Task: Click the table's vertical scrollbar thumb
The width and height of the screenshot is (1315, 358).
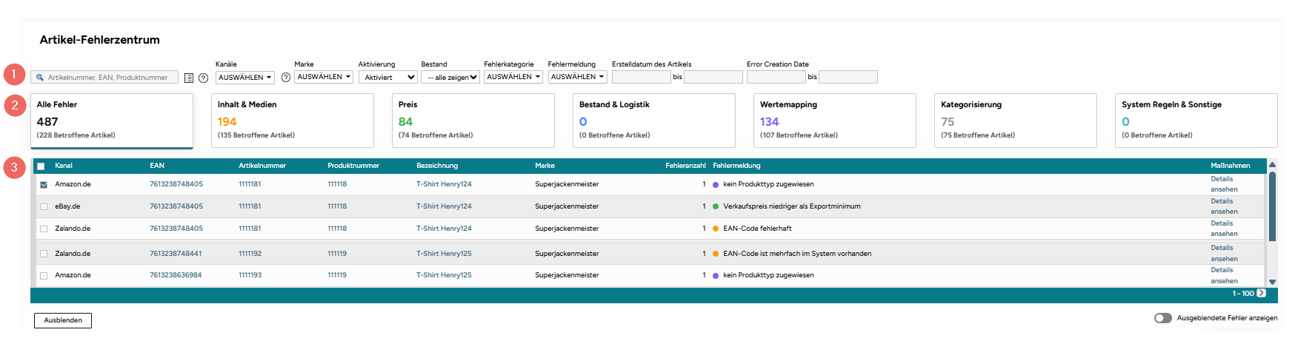Action: [x=1272, y=206]
